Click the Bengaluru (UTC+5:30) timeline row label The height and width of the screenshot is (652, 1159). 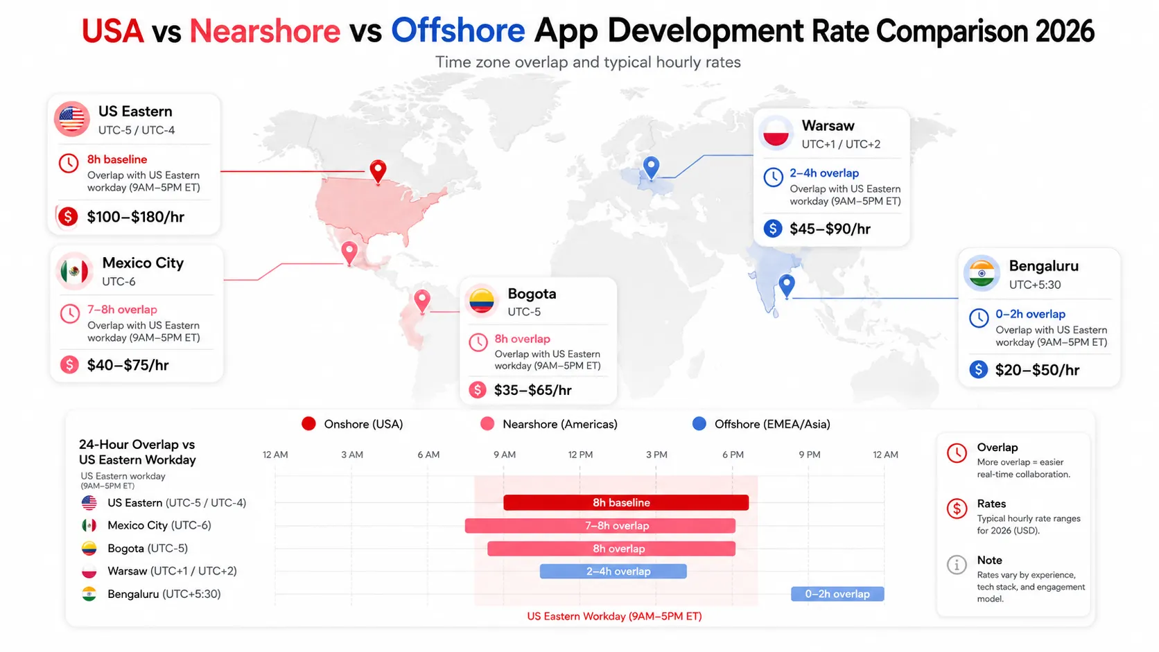coord(164,594)
